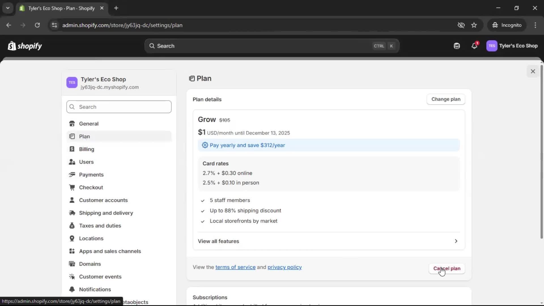Screen dimensions: 544x306
Task: Open the privacy policy link
Action: (284, 267)
